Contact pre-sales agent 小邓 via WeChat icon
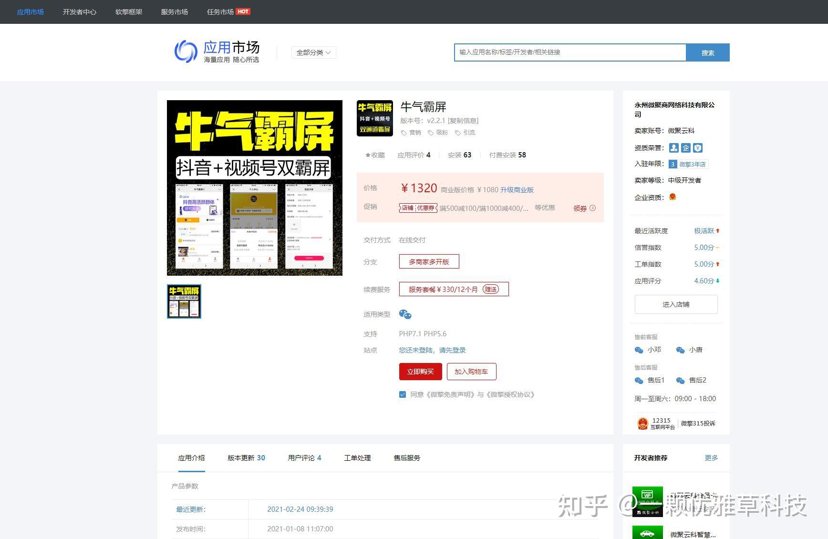Screen dimensions: 828x539 point(639,350)
